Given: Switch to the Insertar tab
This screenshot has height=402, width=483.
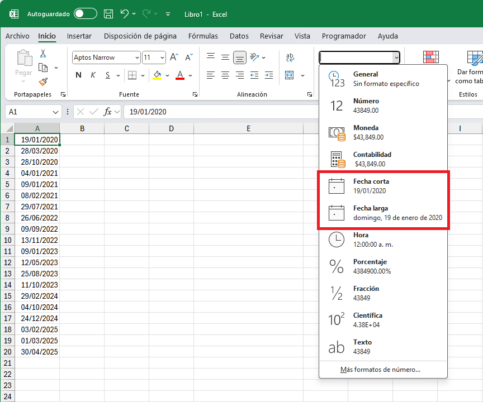Looking at the screenshot, I should pyautogui.click(x=79, y=36).
